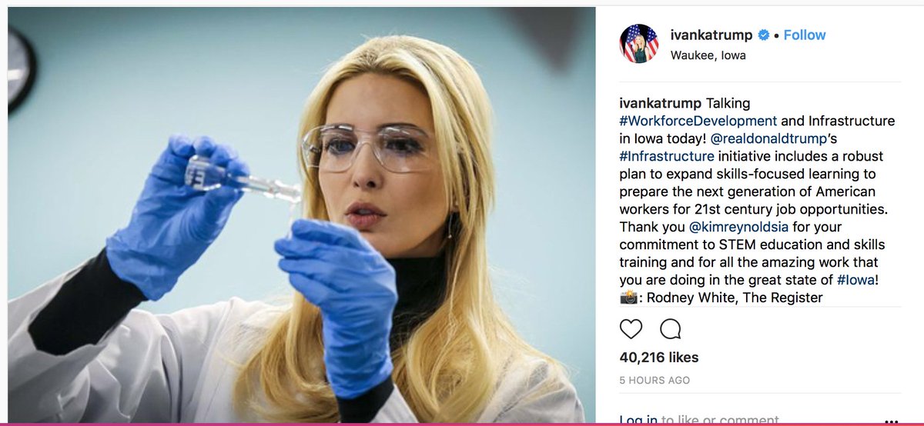Open the Waukee, Iowa location link

pyautogui.click(x=708, y=55)
